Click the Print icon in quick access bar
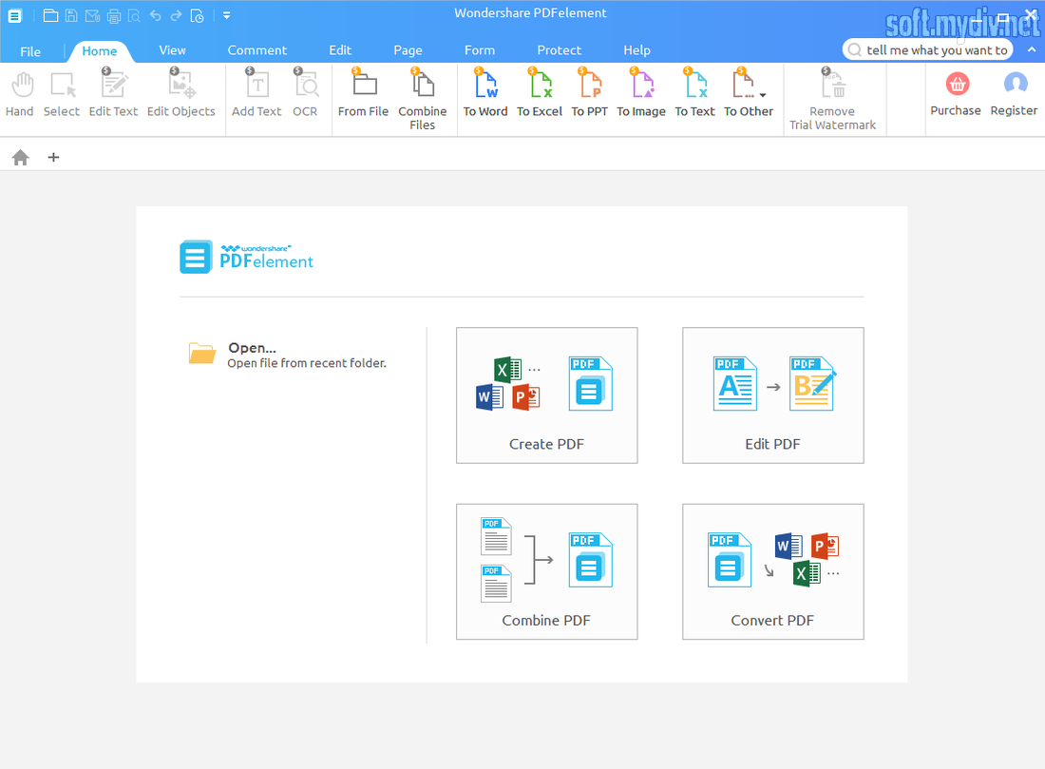 113,15
